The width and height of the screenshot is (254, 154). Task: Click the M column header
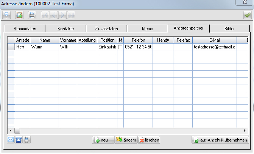[120, 40]
